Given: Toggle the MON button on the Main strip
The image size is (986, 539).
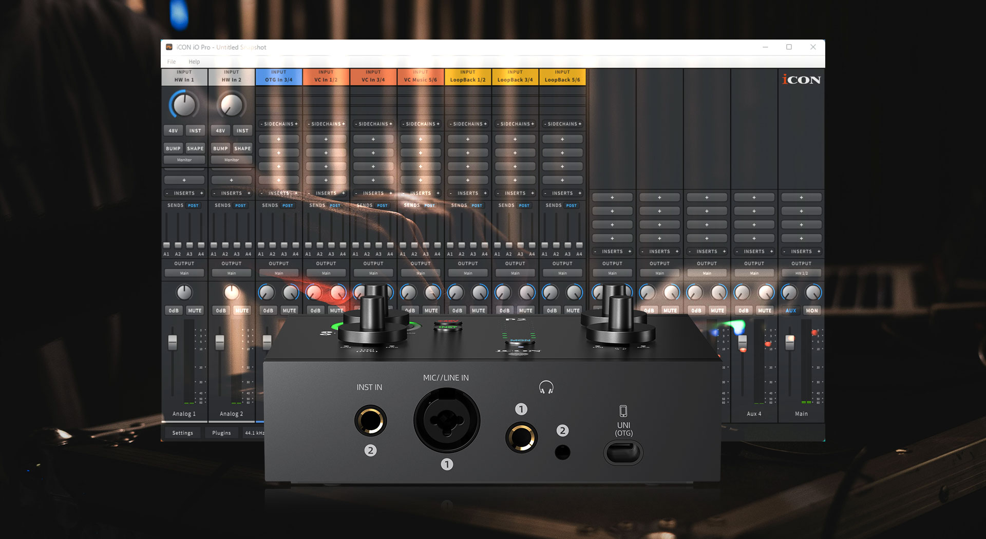Looking at the screenshot, I should pos(812,311).
